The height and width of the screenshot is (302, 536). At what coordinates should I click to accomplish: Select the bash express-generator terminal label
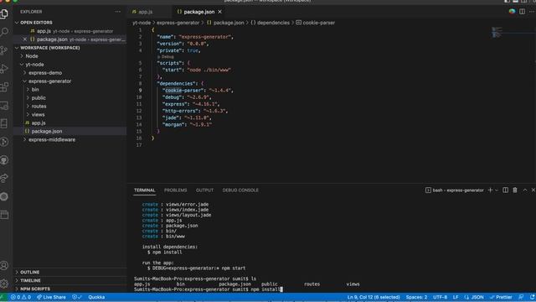[455, 190]
